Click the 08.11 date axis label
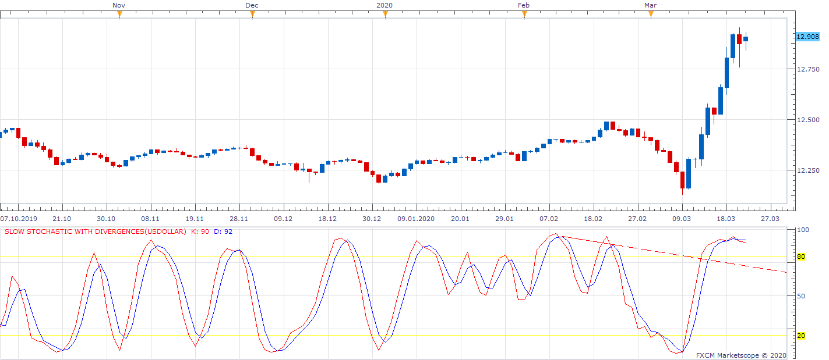829x360 pixels. pos(150,219)
